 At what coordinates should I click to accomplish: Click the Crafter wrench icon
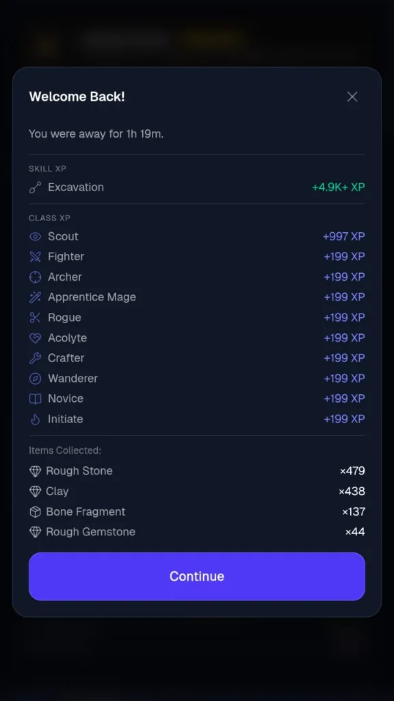point(36,358)
